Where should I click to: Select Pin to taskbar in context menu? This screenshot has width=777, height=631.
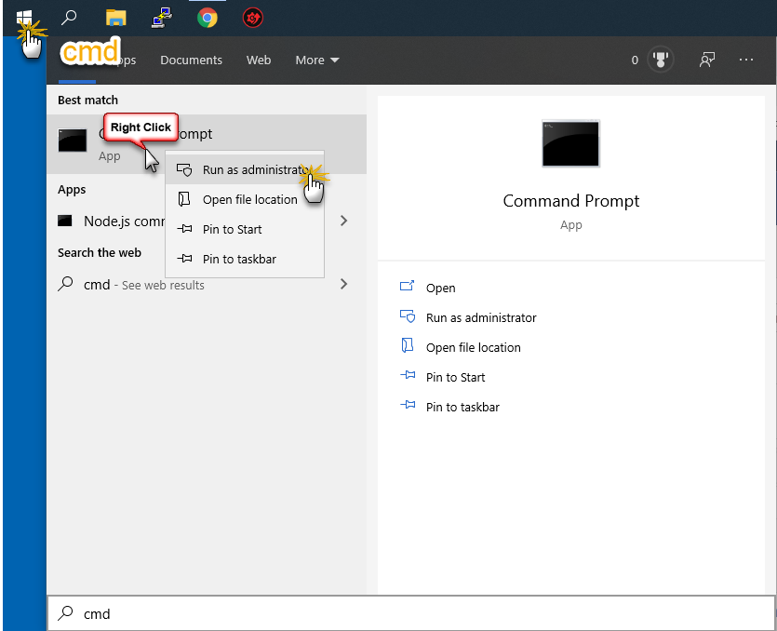coord(239,259)
